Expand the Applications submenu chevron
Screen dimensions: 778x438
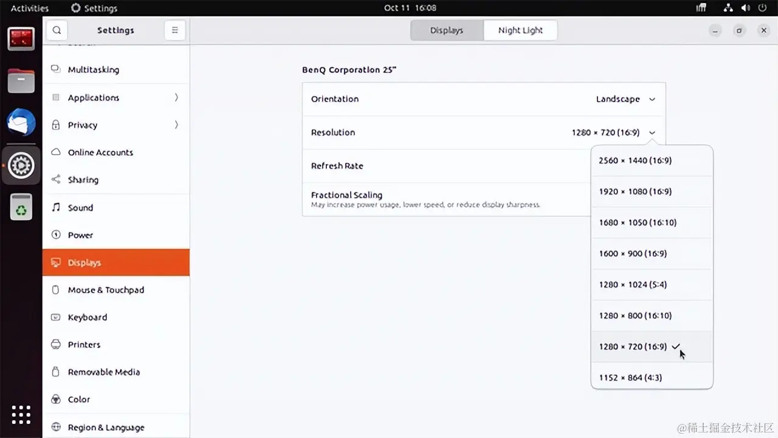(176, 97)
